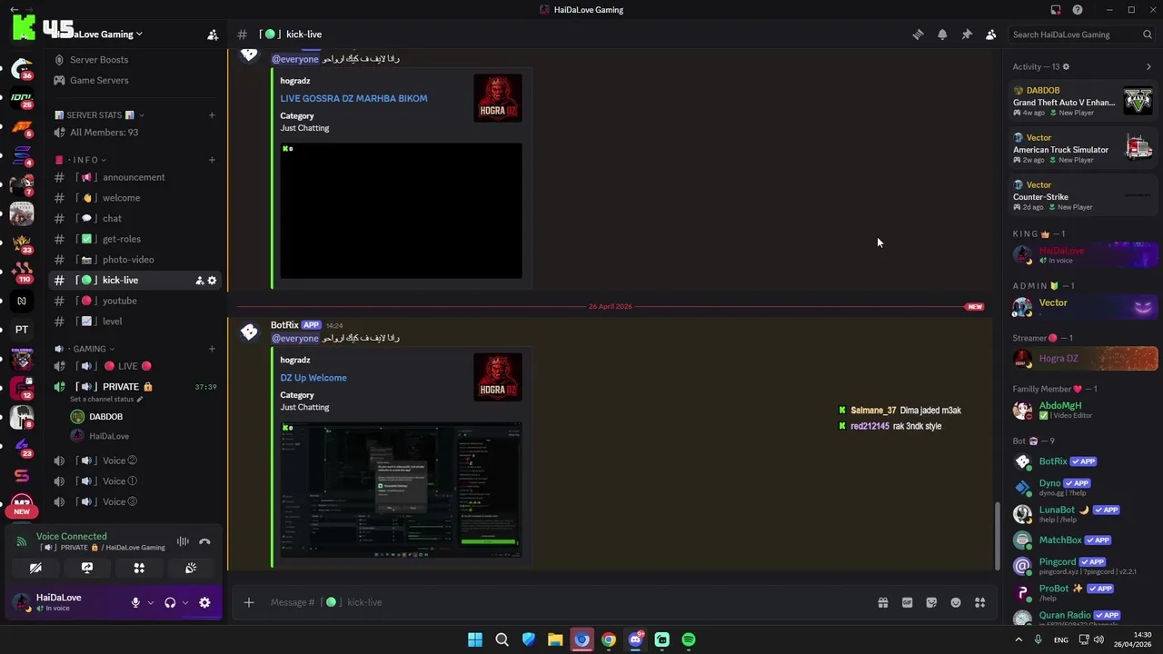1163x654 pixels.
Task: Open notification settings bell icon
Action: (942, 35)
